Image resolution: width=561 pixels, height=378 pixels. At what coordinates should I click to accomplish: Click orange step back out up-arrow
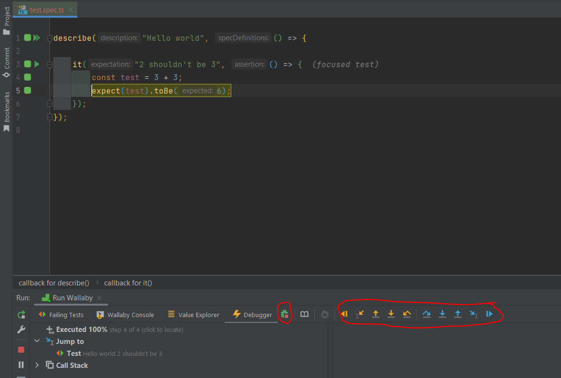coord(376,314)
